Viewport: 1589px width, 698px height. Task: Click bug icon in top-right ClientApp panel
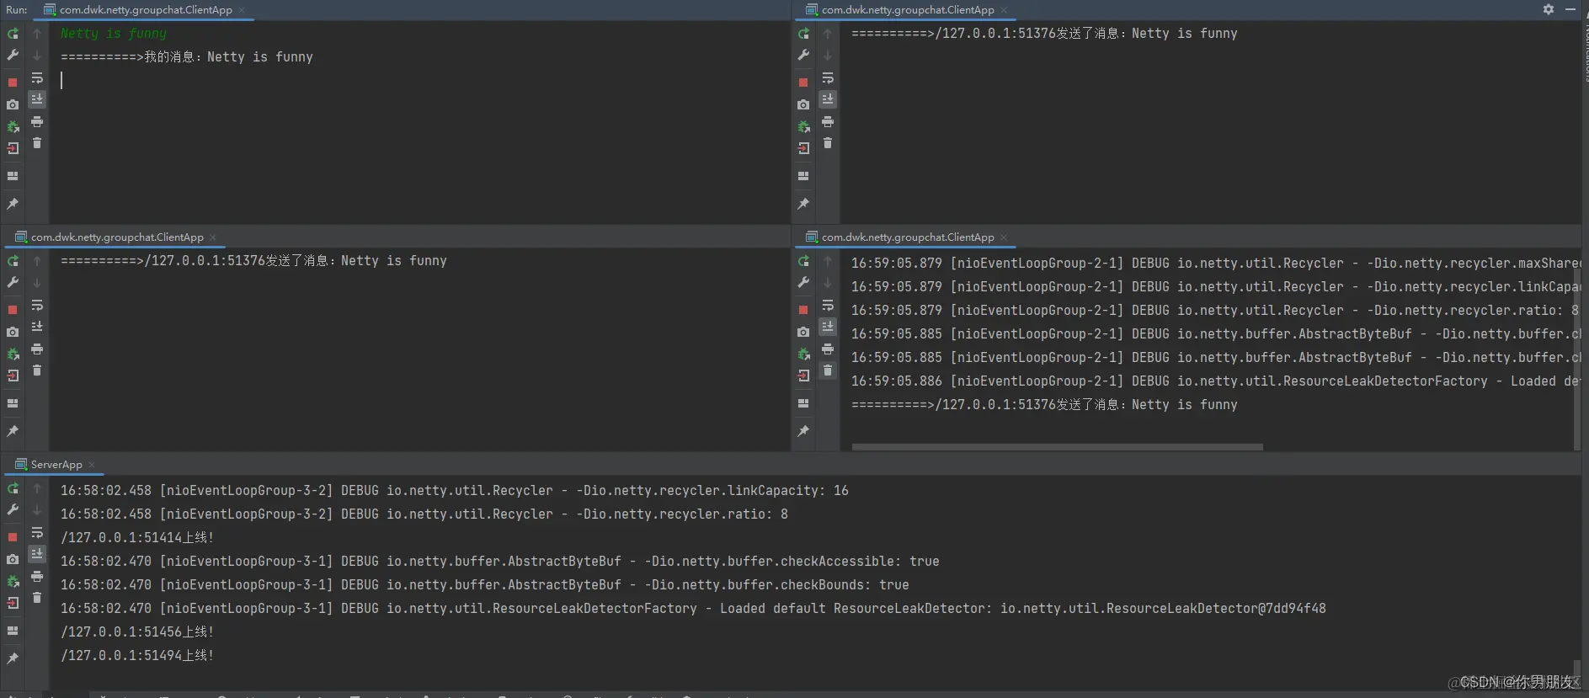pyautogui.click(x=803, y=126)
